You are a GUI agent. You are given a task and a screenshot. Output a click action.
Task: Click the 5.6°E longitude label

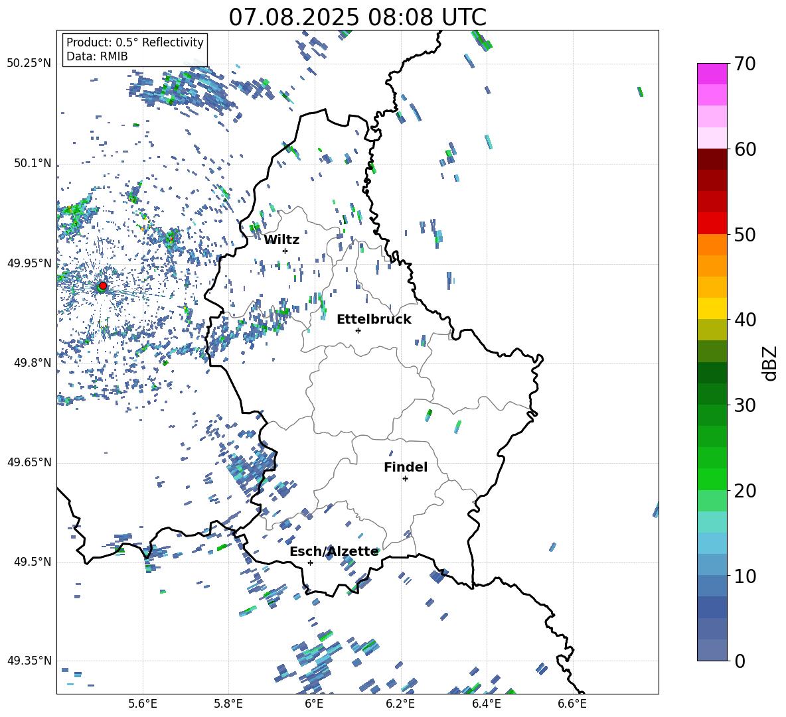point(143,704)
